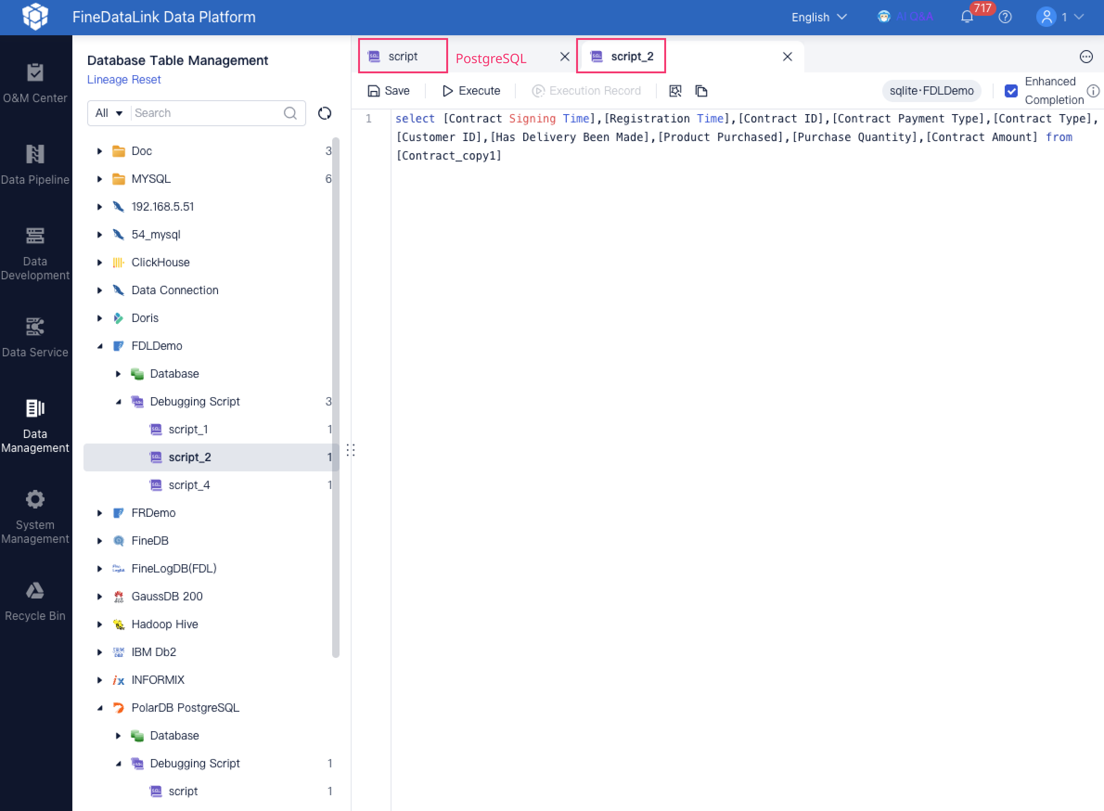Close the script_2 tab

tap(787, 57)
